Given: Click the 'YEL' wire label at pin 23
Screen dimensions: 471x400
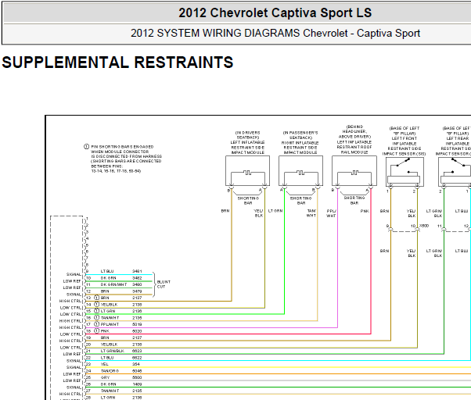Looking at the screenshot, I should coord(105,364).
